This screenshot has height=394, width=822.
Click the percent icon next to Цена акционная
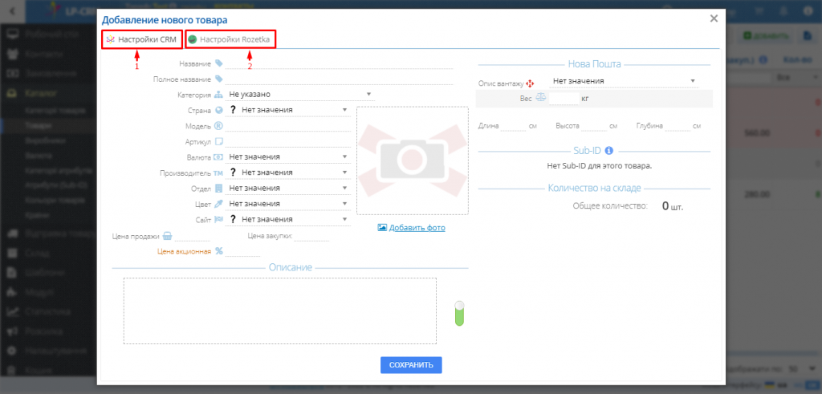(218, 251)
